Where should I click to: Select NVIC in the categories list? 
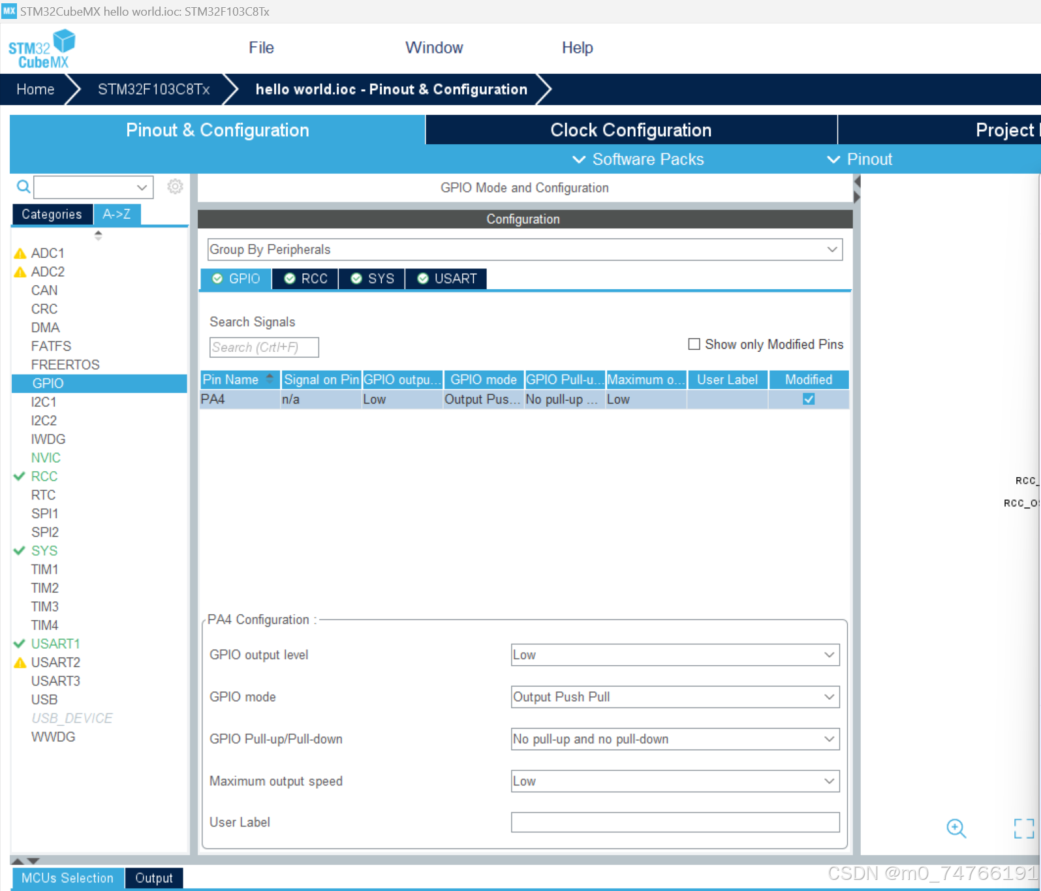pos(46,458)
